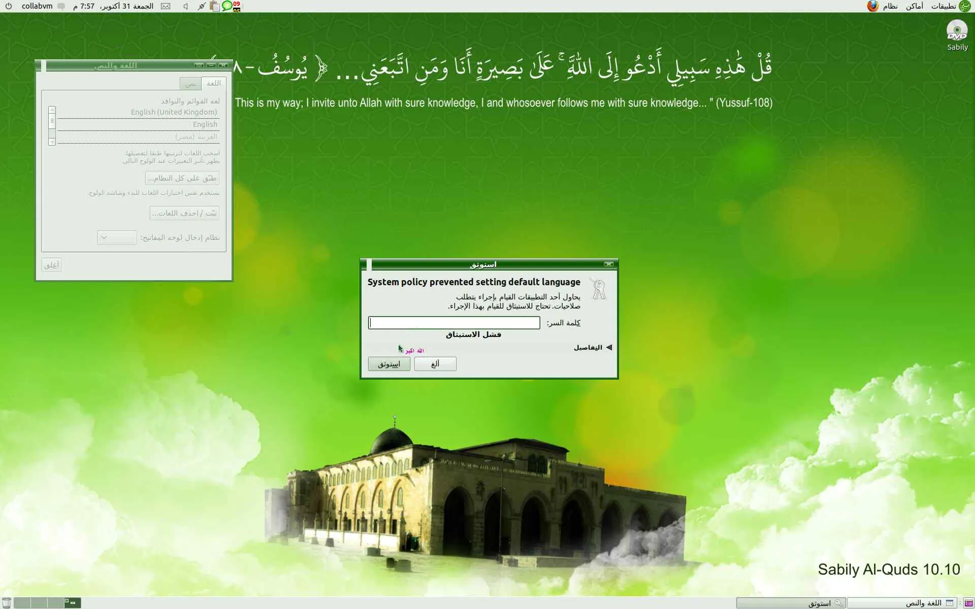Click the volume speaker icon

185,6
